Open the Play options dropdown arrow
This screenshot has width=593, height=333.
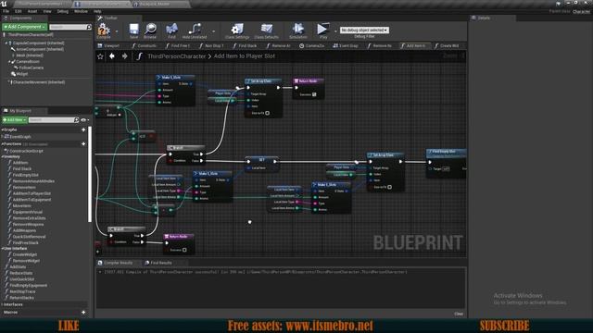point(335,31)
